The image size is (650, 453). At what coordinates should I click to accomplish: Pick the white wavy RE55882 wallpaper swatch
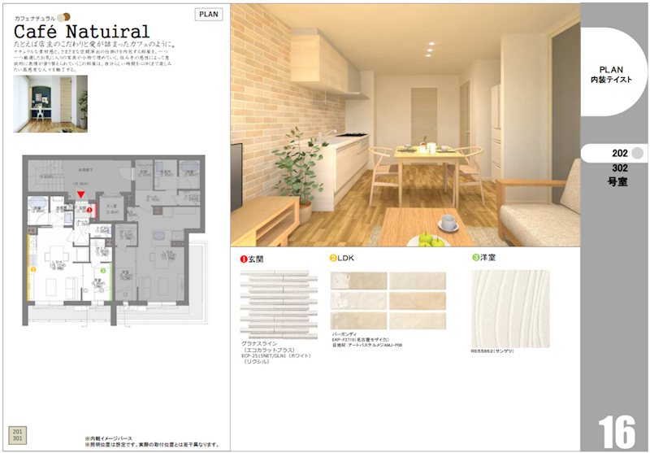pyautogui.click(x=509, y=308)
